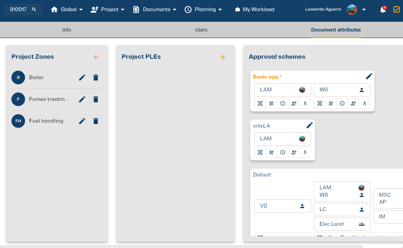Open the Global home menu

click(67, 10)
